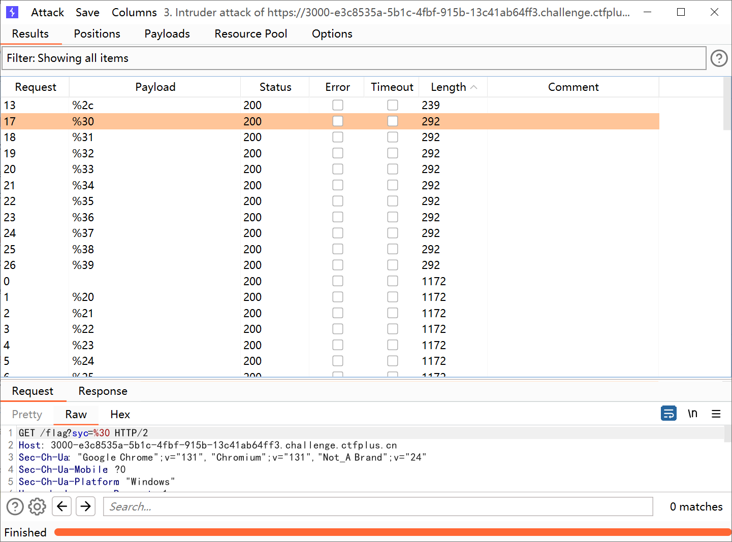Image resolution: width=732 pixels, height=542 pixels.
Task: Open the Attack menu
Action: coord(47,12)
